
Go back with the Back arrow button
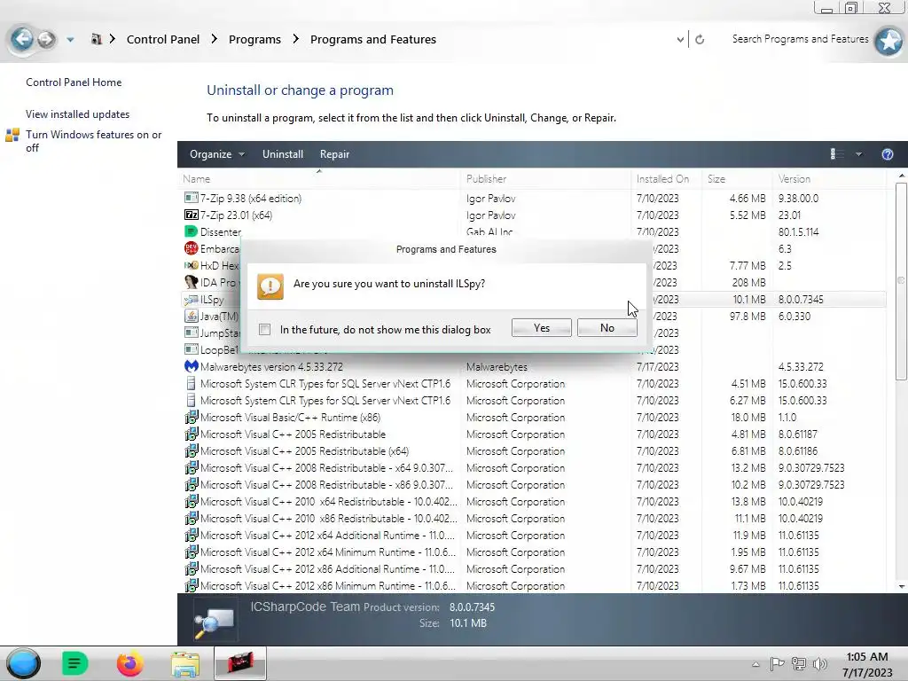pos(22,39)
